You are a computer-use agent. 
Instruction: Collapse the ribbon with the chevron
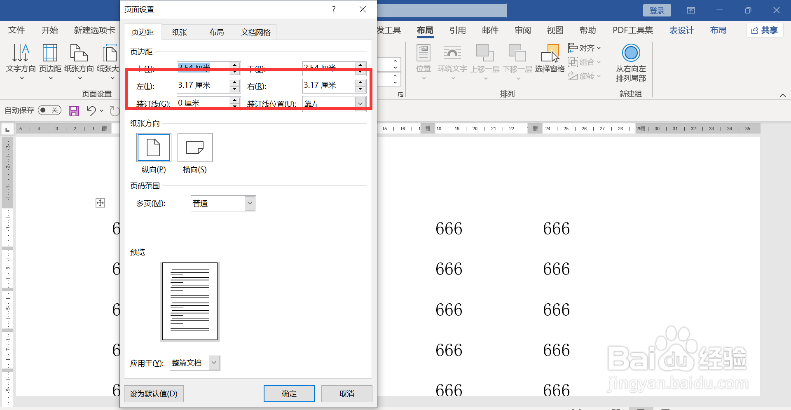pyautogui.click(x=783, y=95)
